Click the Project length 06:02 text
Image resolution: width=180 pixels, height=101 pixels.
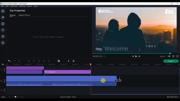click(68, 97)
